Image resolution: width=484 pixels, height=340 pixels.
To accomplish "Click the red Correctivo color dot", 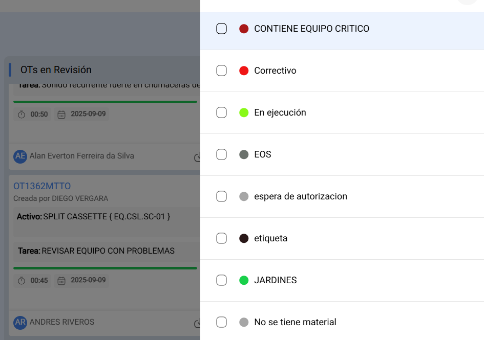I will [x=244, y=71].
